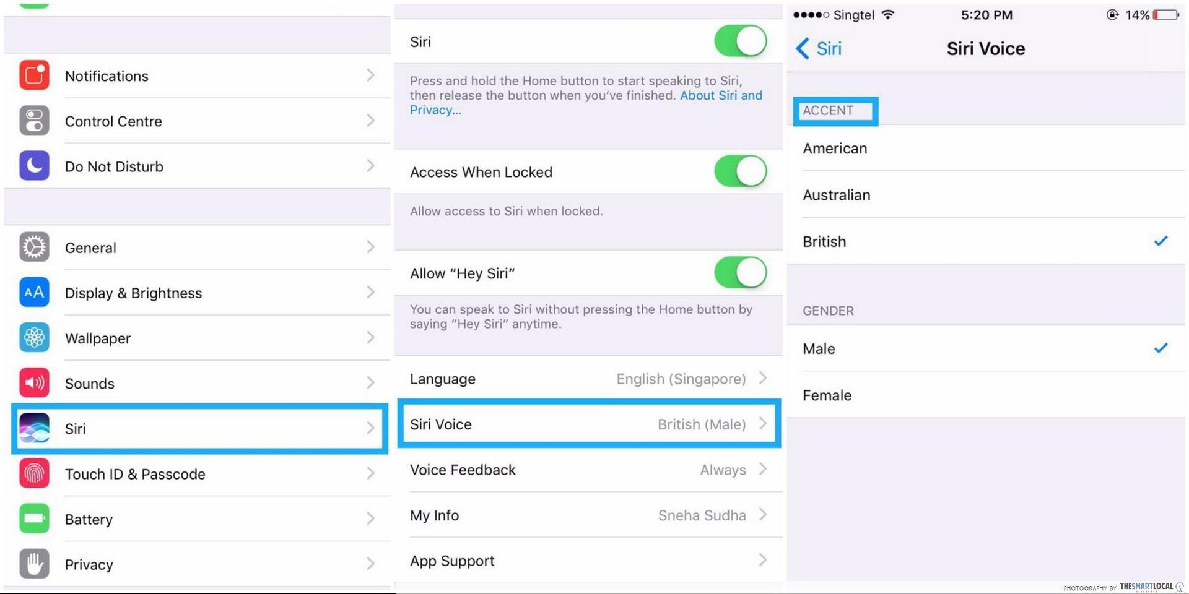Expand the Voice Feedback option chevron

tap(763, 470)
